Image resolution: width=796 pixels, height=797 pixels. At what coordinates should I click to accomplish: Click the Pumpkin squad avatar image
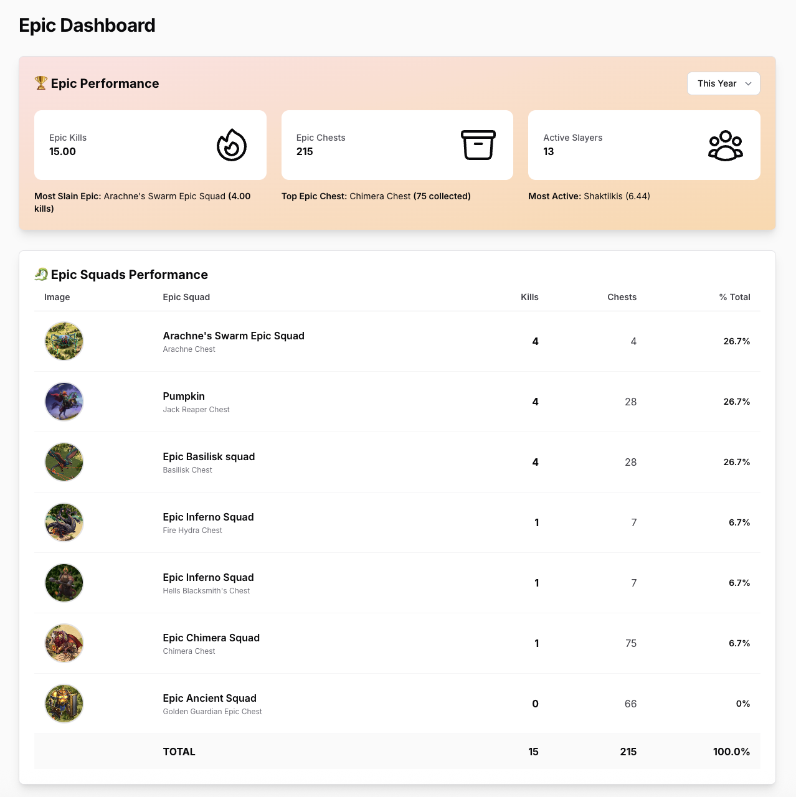point(64,402)
